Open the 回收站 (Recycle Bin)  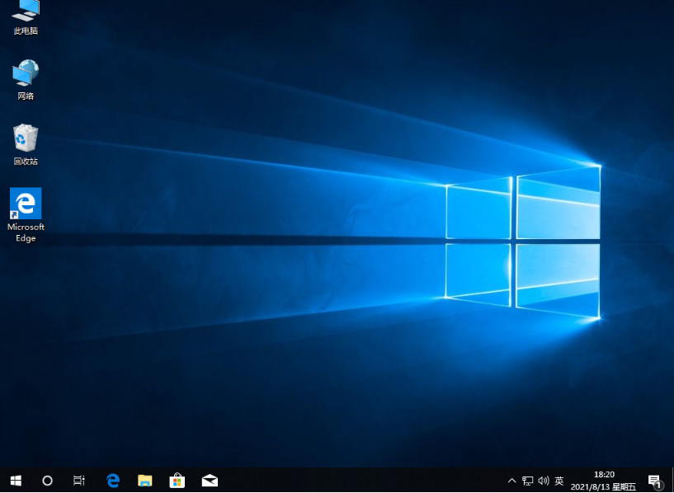pos(25,139)
